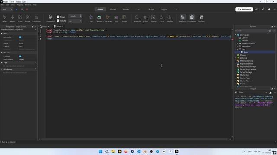Toggle the Enabled property checkbox
Image resolution: width=277 pixels, height=155 pixels.
pos(20,56)
